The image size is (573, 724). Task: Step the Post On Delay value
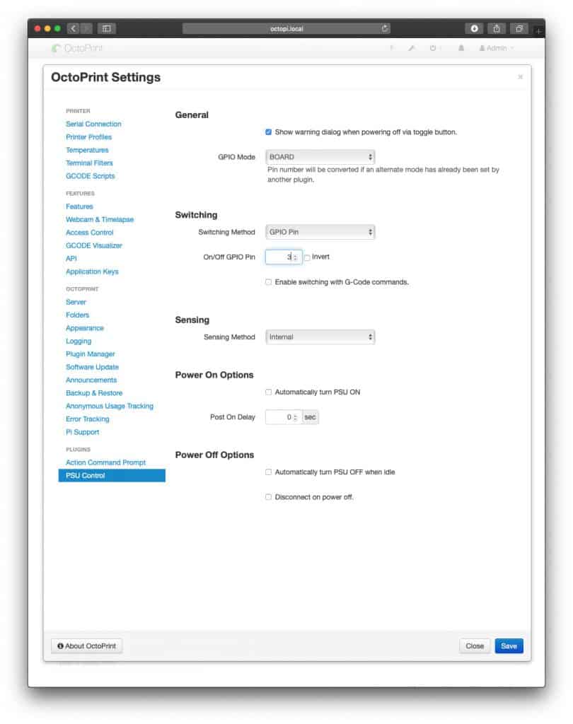coord(296,417)
